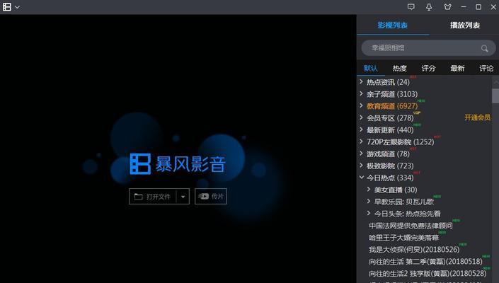Select 720P左眼影院 (1252) row
This screenshot has height=283, width=499.
(401, 141)
